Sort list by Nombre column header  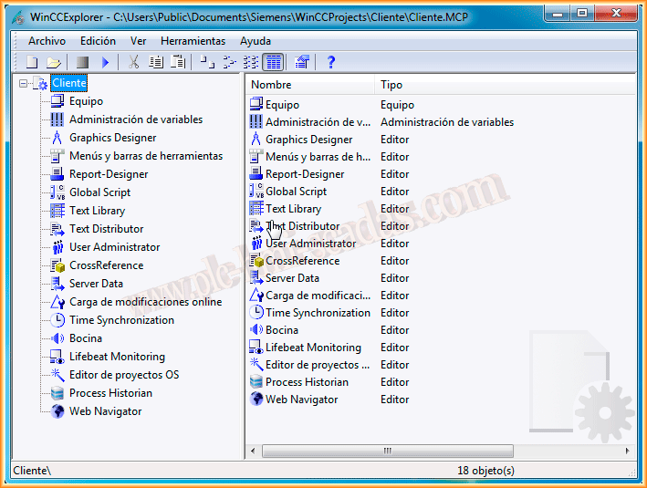click(310, 85)
